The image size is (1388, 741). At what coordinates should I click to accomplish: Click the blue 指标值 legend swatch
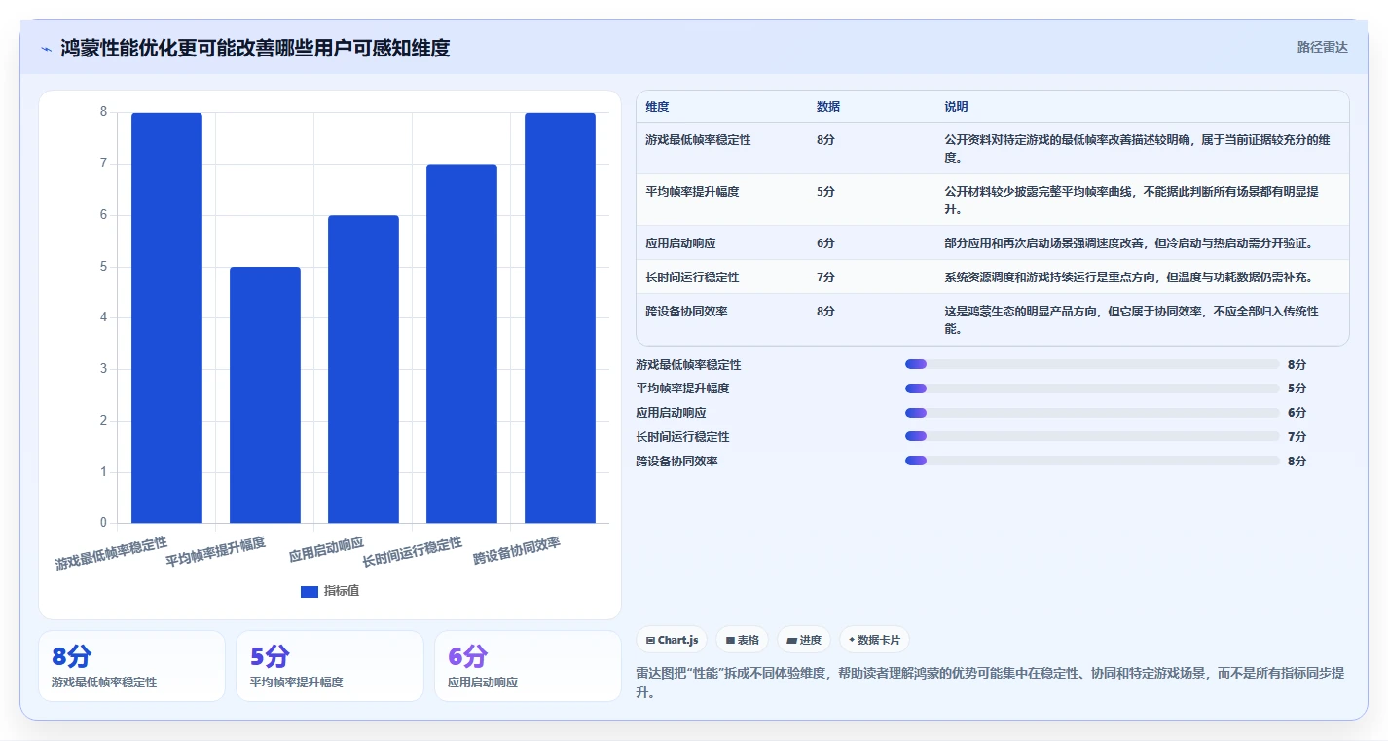tap(310, 591)
